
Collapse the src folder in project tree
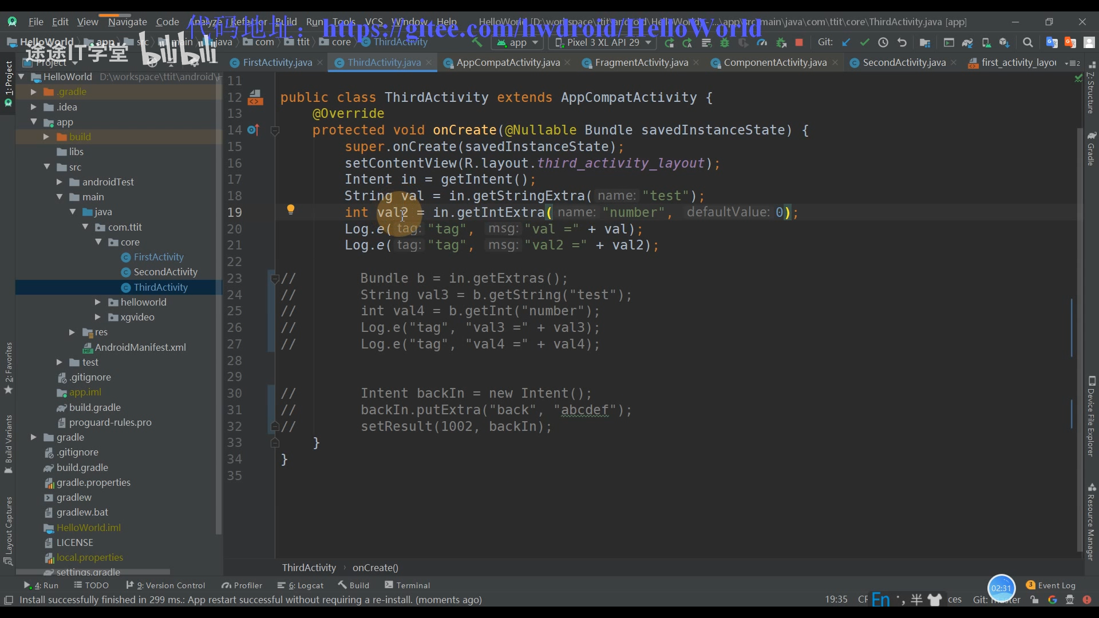46,167
